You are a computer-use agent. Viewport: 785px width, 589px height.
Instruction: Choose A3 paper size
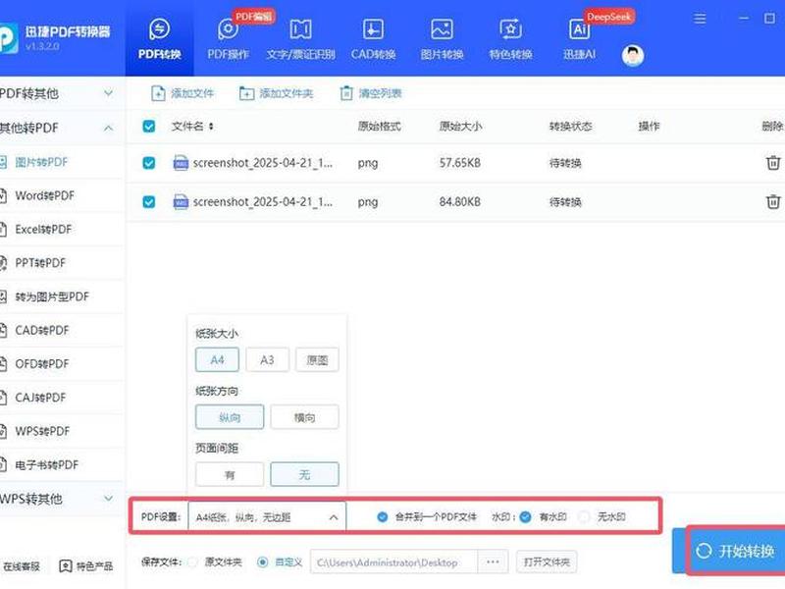point(267,359)
